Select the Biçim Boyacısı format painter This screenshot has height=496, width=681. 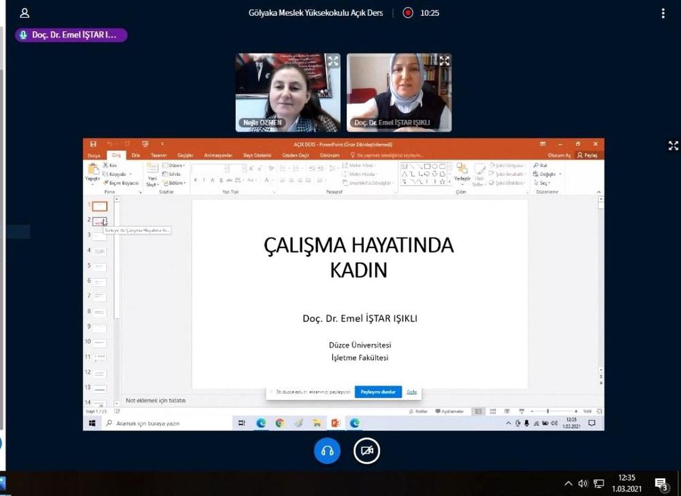pos(120,183)
